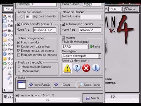Screen dimensions: 141x106
Task: Toggle Copiar com data antiga
Action: (x=19, y=47)
